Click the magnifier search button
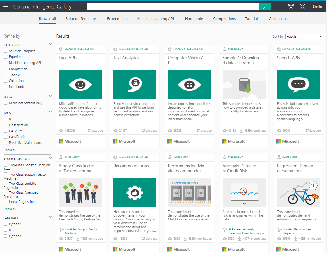The width and height of the screenshot is (327, 253). coord(265,6)
